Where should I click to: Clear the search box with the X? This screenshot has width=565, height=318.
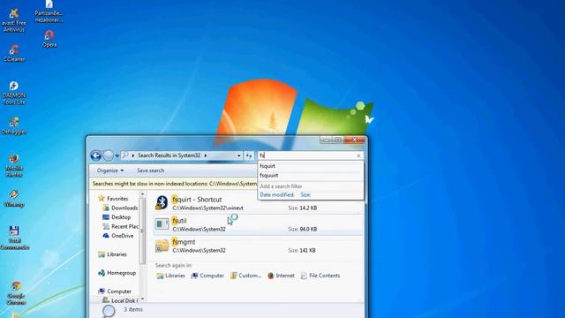[x=358, y=155]
